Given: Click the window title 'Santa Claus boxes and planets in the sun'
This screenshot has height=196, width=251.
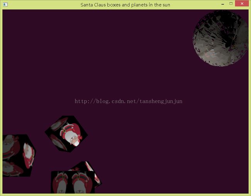Looking at the screenshot, I should click(x=125, y=5).
